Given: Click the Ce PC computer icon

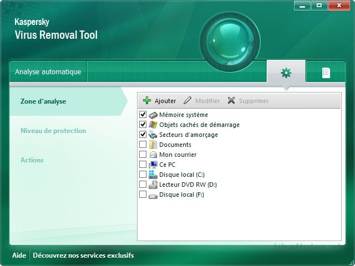Looking at the screenshot, I should pos(153,165).
